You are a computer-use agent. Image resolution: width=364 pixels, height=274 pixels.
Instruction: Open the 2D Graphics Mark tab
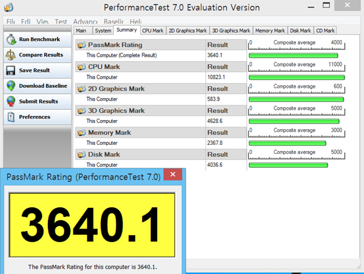pyautogui.click(x=188, y=31)
